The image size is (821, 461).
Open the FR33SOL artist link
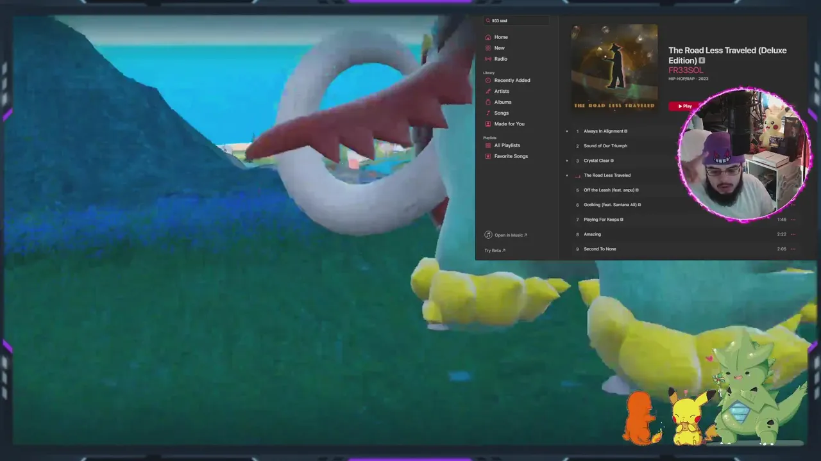686,70
